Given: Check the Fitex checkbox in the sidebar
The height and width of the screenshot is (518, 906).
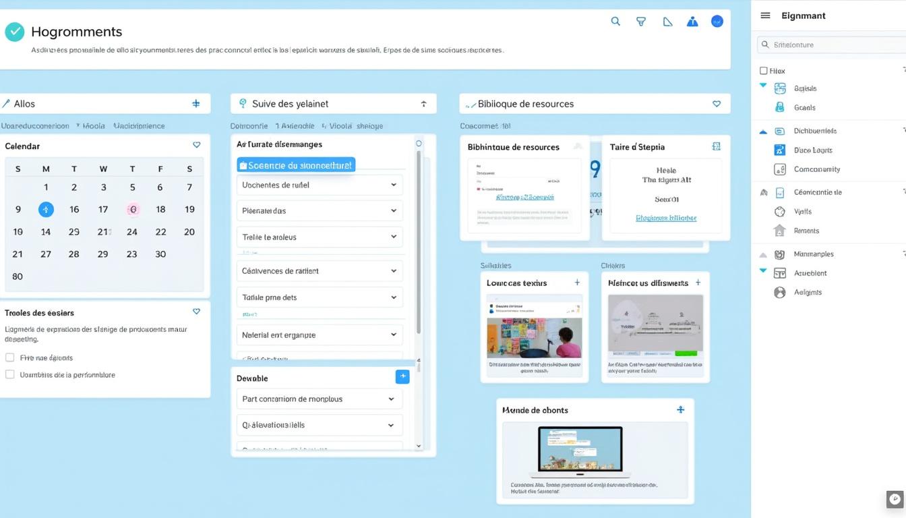Looking at the screenshot, I should pyautogui.click(x=763, y=70).
